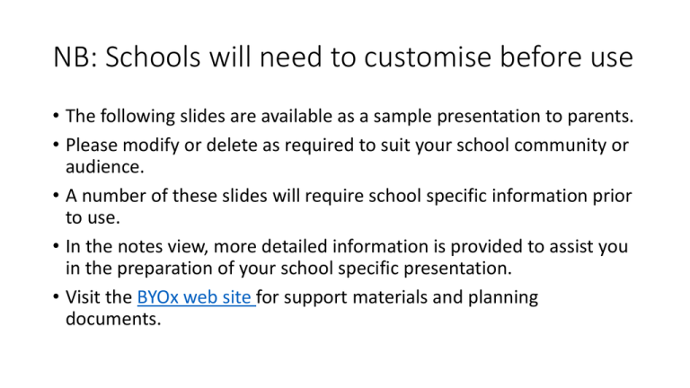Click the 'Please modify or delete' bullet line
The width and height of the screenshot is (690, 388).
[x=347, y=145]
